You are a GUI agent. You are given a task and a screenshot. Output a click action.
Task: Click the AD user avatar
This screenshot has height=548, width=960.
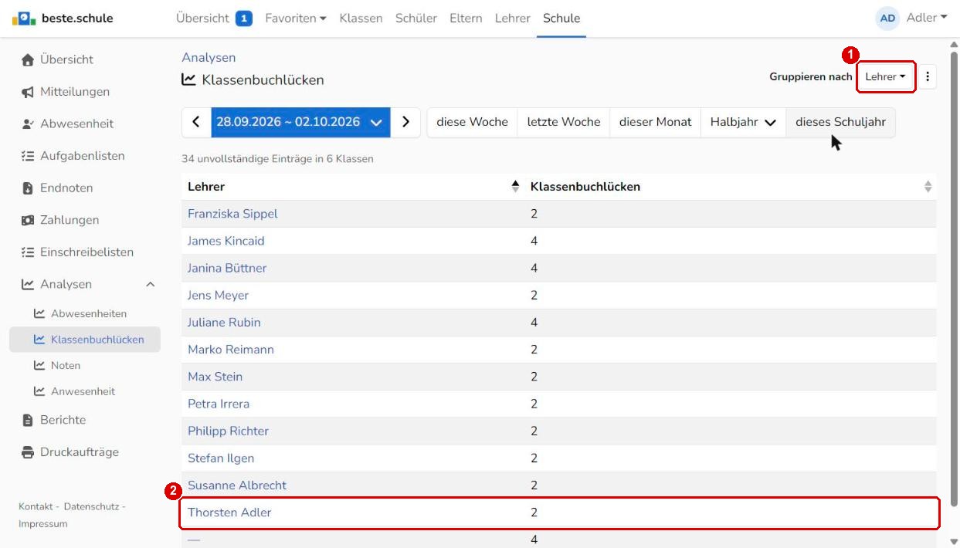[888, 19]
